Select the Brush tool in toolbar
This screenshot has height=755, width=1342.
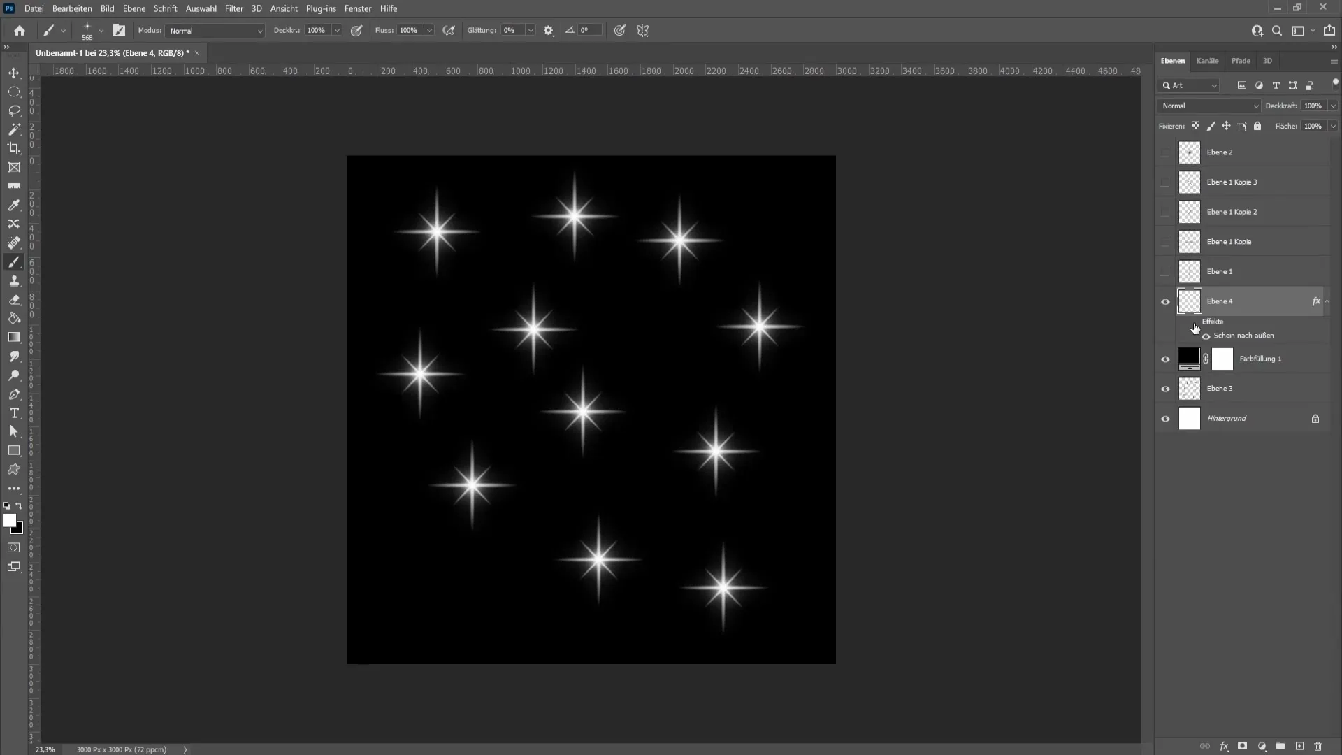tap(14, 262)
